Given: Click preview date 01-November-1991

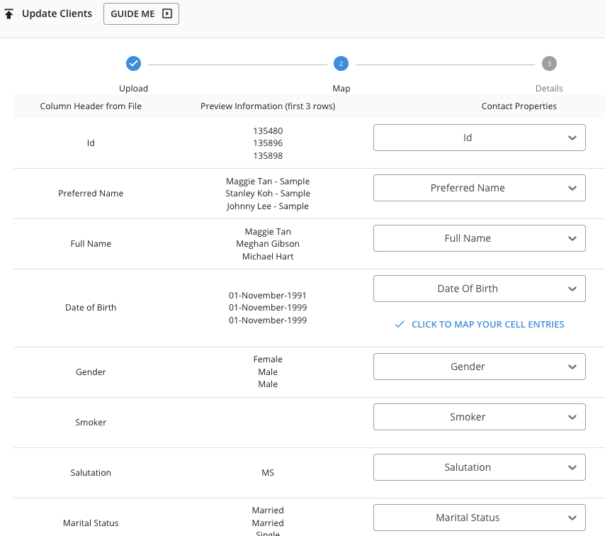Looking at the screenshot, I should (268, 296).
